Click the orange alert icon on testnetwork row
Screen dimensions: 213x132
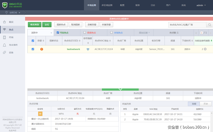pyautogui.click(x=42, y=49)
